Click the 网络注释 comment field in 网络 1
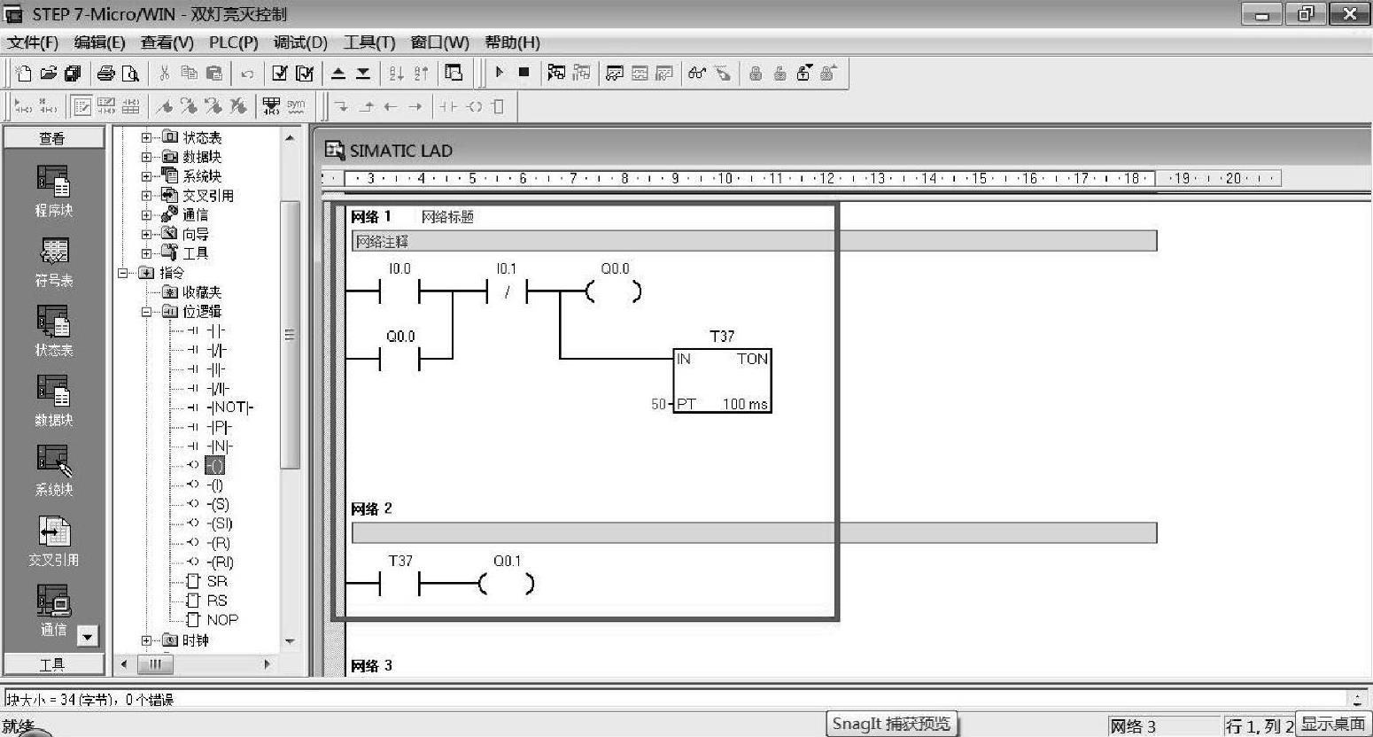 click(754, 241)
